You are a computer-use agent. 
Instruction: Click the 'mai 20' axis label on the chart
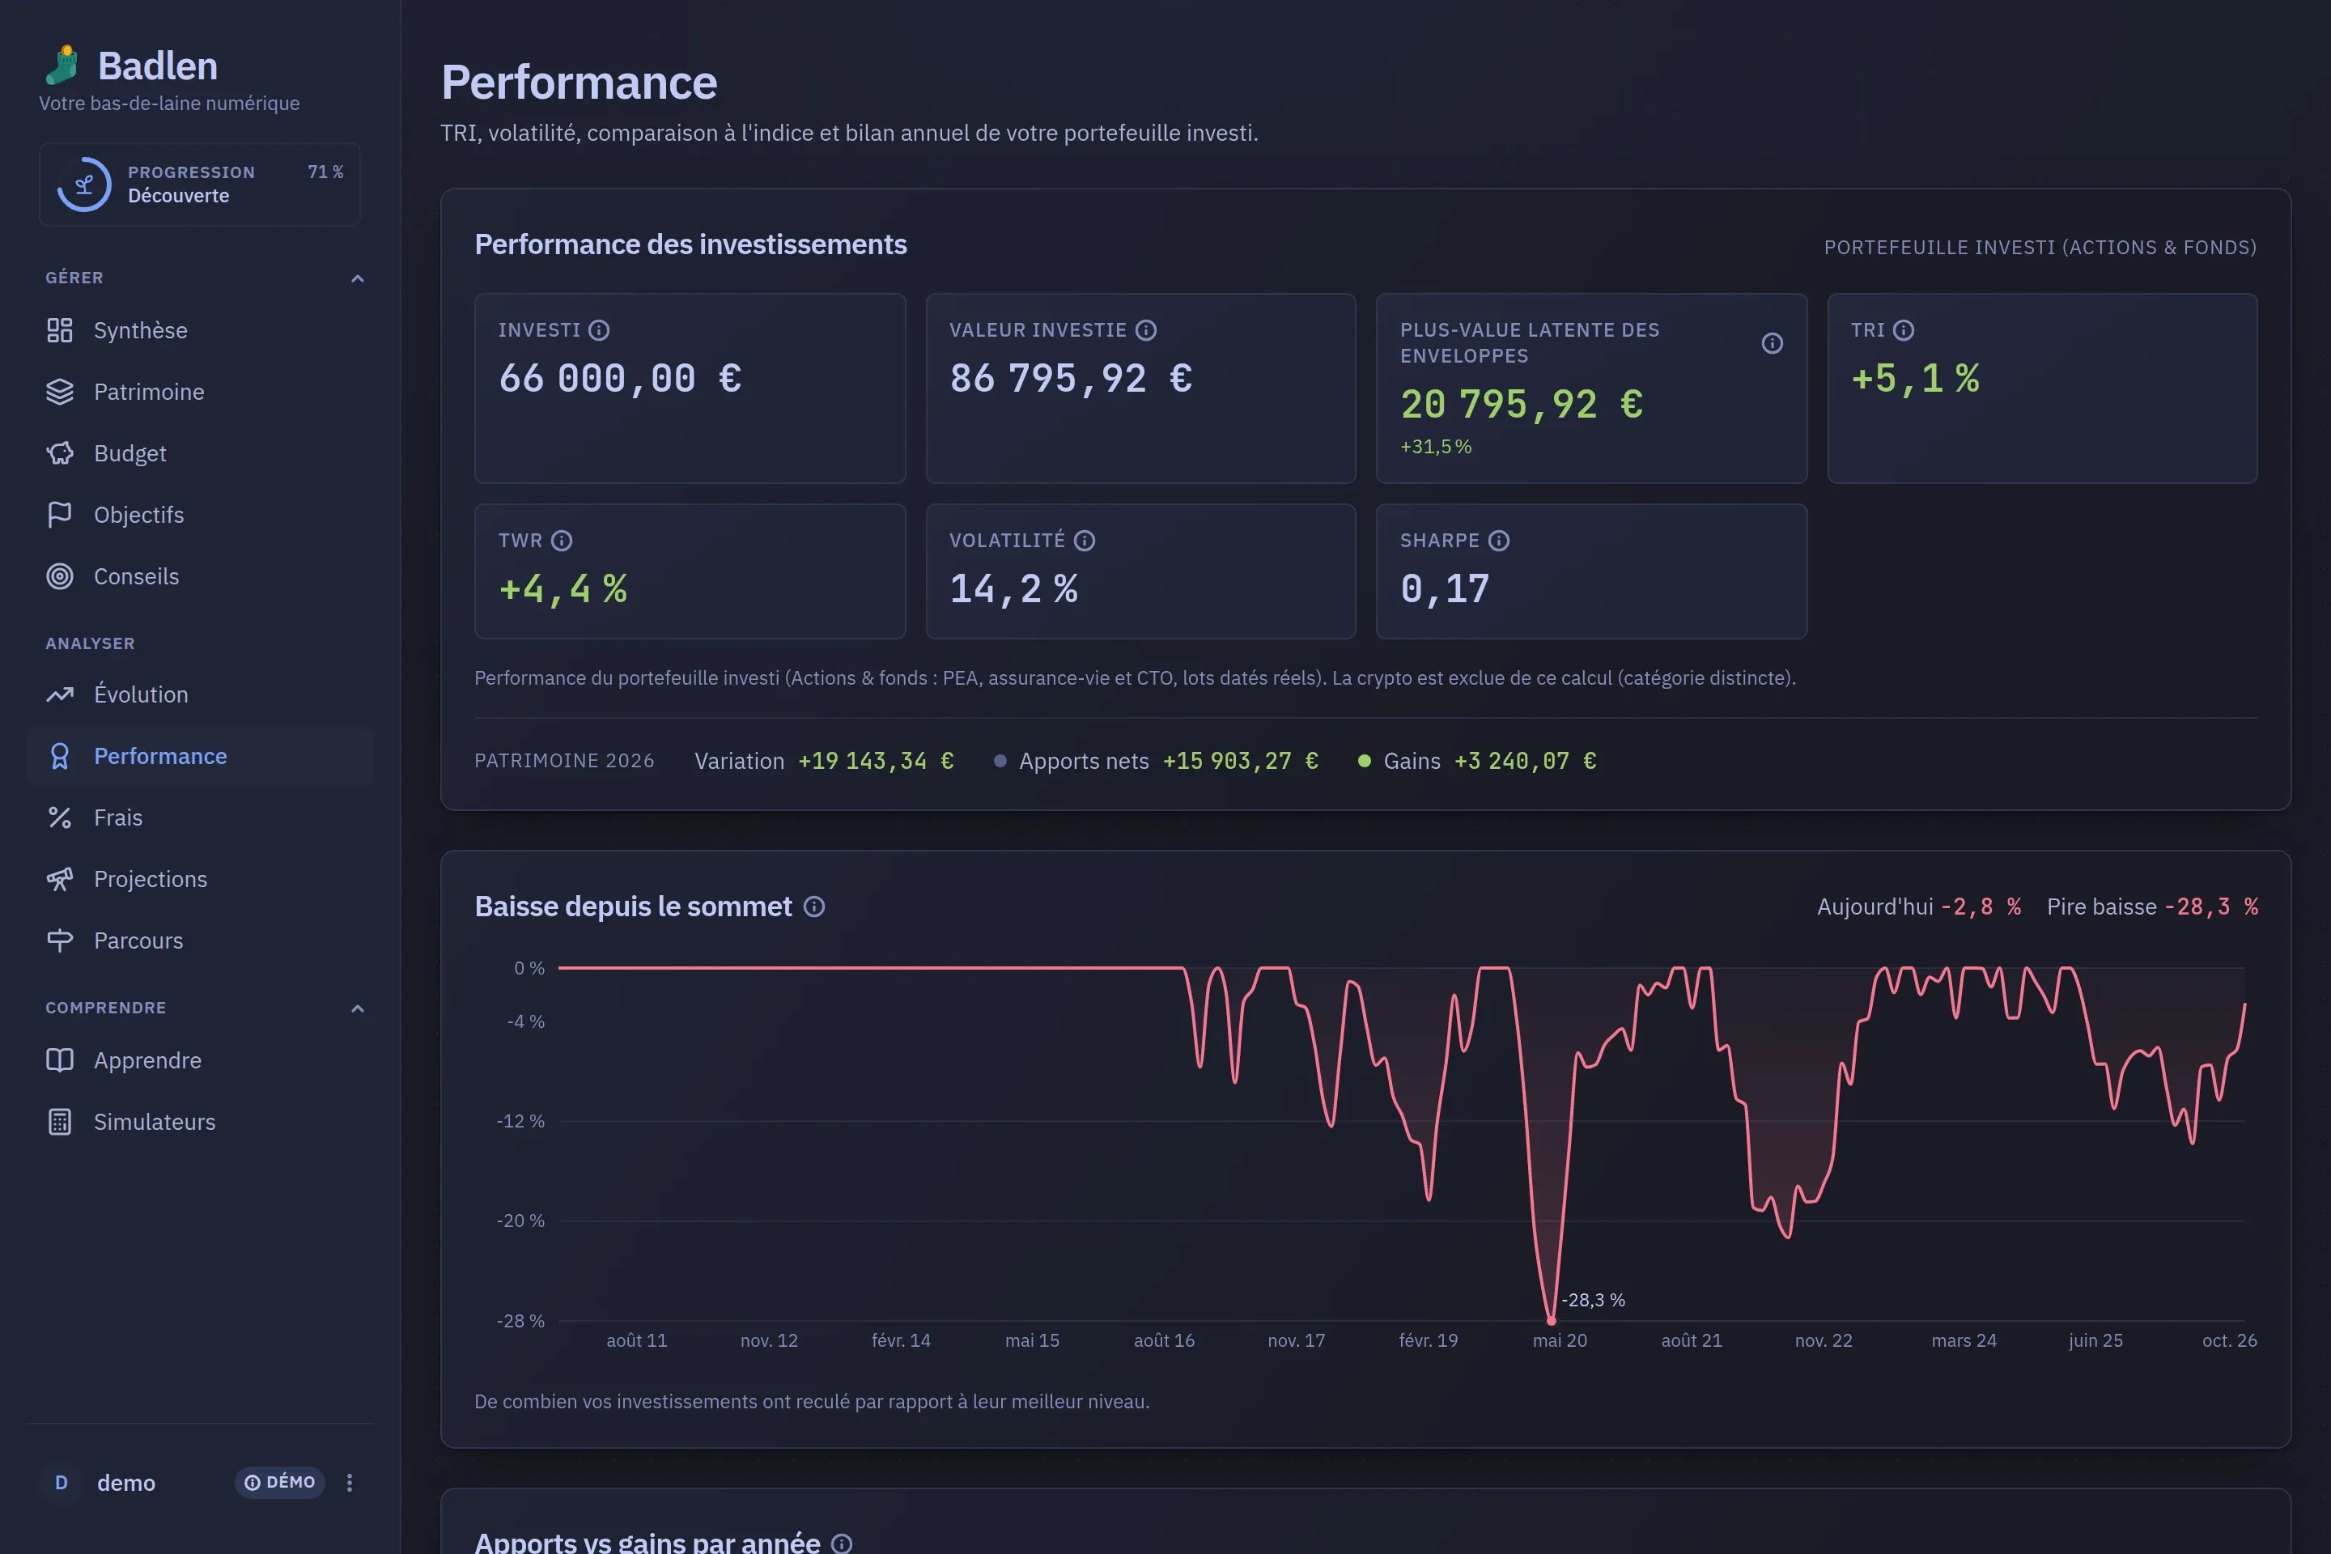(x=1560, y=1341)
